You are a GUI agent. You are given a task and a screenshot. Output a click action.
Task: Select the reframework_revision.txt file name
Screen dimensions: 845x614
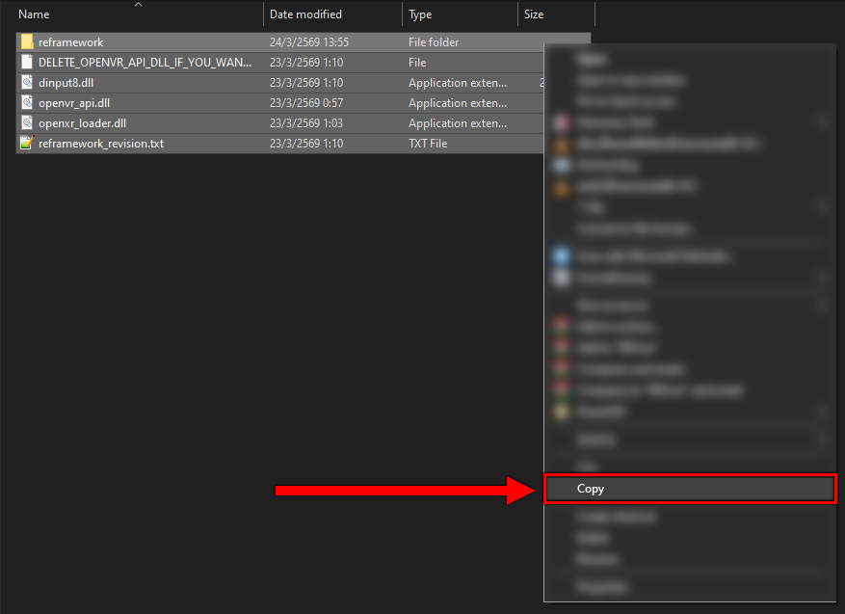click(101, 144)
